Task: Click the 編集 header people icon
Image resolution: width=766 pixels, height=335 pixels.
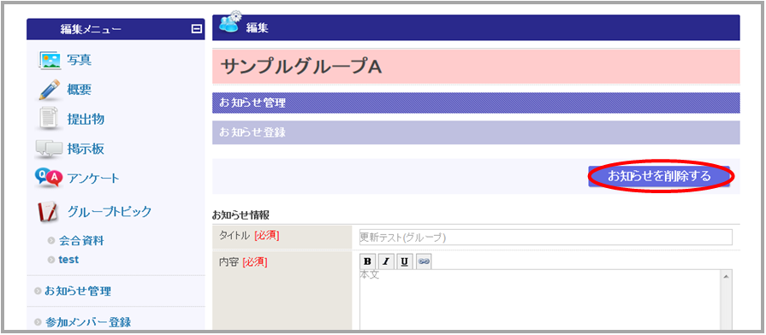Action: pyautogui.click(x=229, y=23)
